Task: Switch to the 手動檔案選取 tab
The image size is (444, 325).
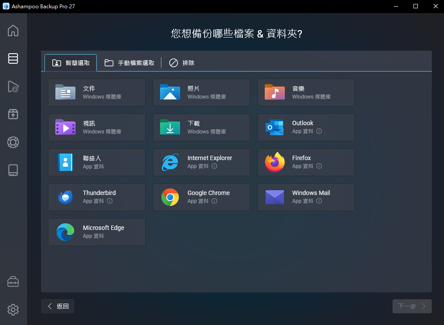Action: [x=129, y=63]
